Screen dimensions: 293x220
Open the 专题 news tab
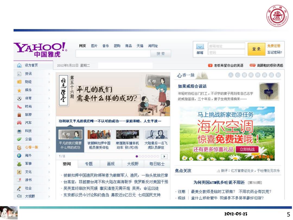click(x=89, y=164)
